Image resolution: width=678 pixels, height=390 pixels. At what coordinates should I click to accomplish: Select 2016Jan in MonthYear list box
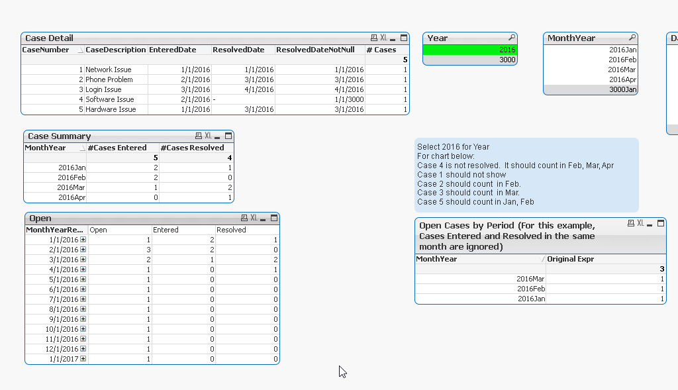point(591,50)
